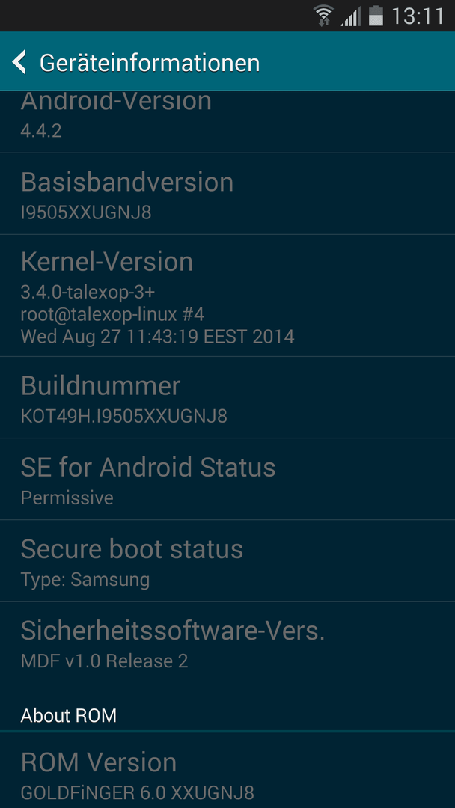Viewport: 455px width, 808px height.
Task: Open SE for Android Status item
Action: coord(227,480)
